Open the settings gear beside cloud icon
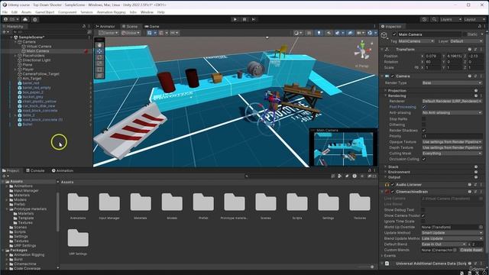Image resolution: width=489 pixels, height=275 pixels. (35, 19)
